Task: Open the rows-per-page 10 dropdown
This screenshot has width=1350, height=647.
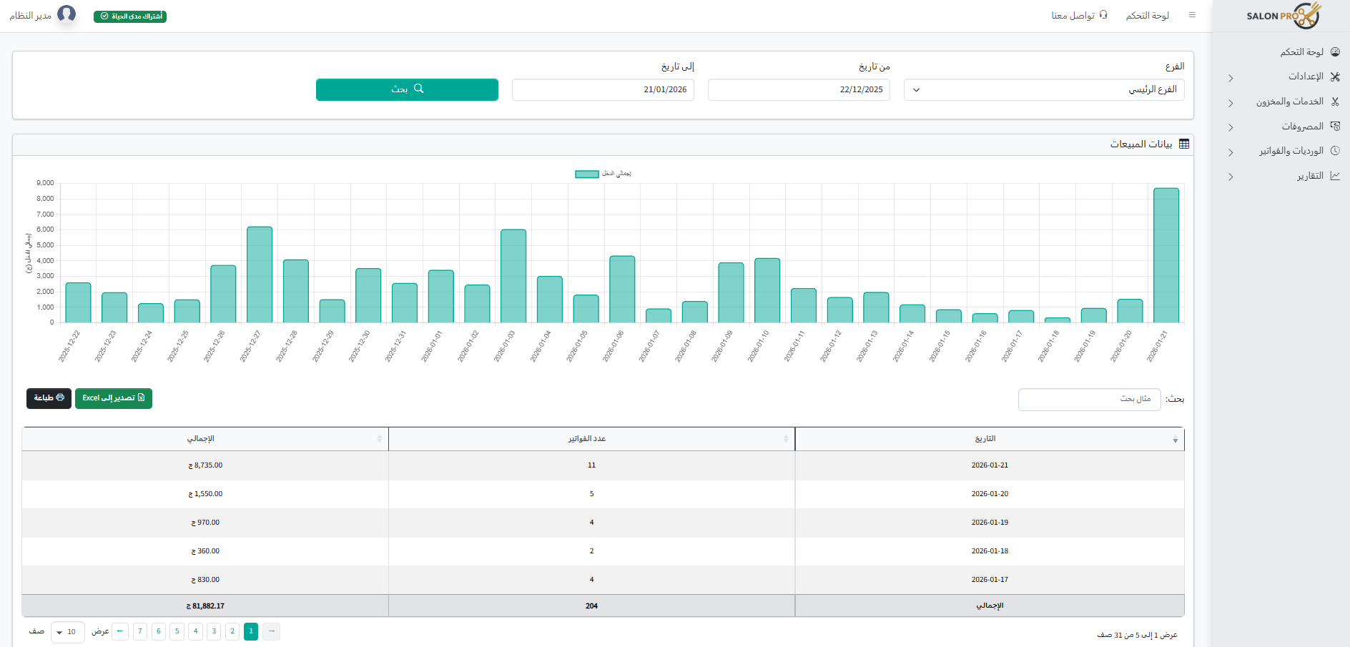Action: point(68,632)
